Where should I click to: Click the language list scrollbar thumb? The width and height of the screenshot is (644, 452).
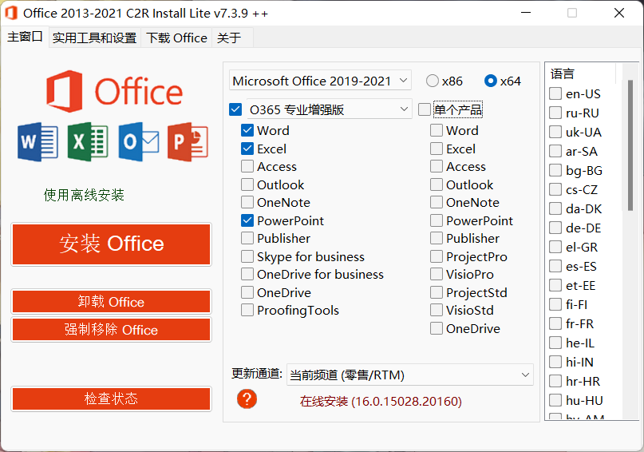click(x=630, y=145)
